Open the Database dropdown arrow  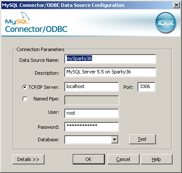tap(115, 140)
